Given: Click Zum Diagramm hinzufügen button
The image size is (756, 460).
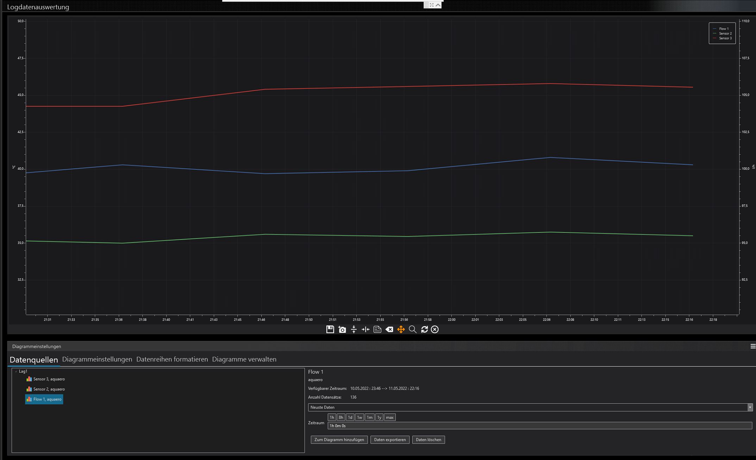Looking at the screenshot, I should (x=339, y=440).
